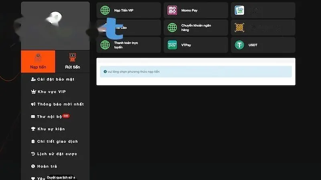Open Cài đặt bảo mật settings

53,79
